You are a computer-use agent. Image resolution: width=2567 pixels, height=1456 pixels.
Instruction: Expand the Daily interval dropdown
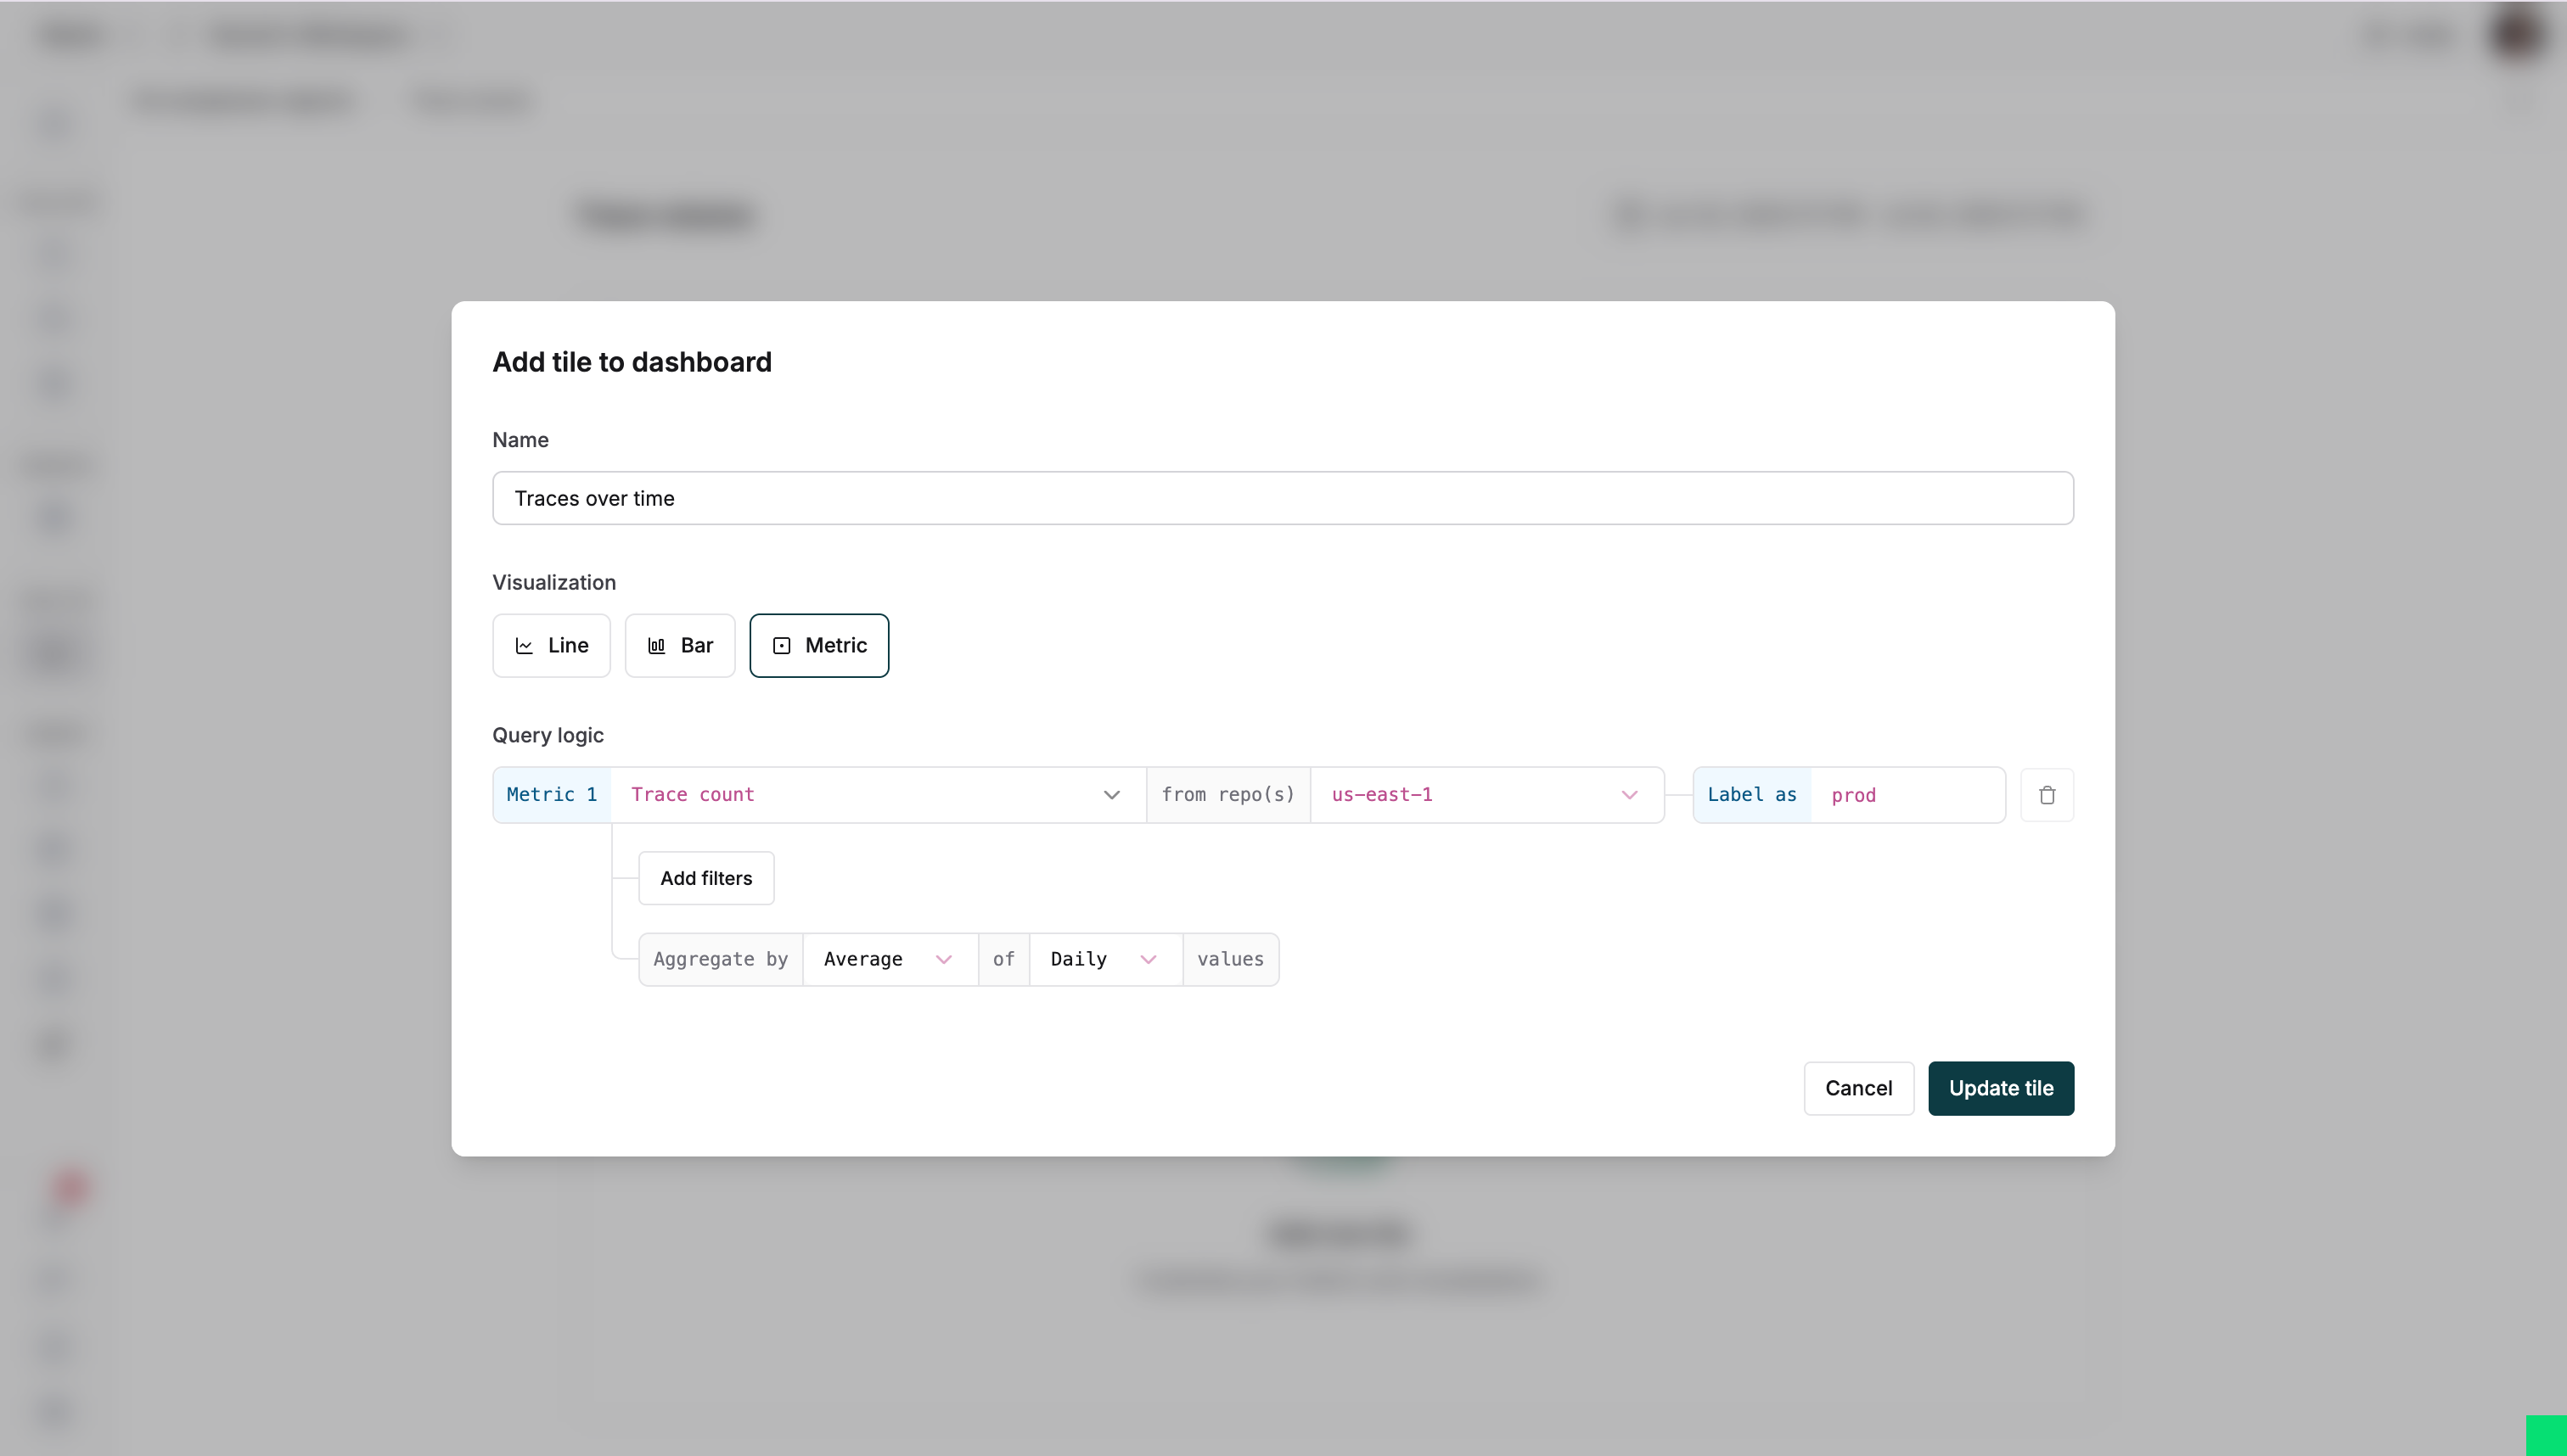coord(1149,958)
